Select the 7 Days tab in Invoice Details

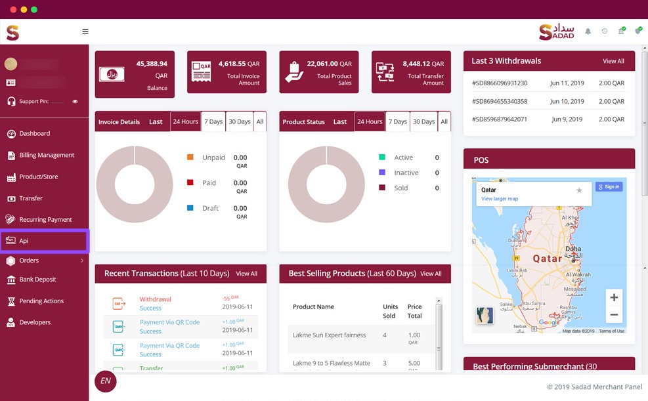(213, 121)
